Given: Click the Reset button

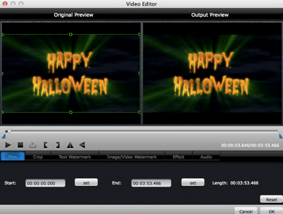Looking at the screenshot, I should pos(271,199).
